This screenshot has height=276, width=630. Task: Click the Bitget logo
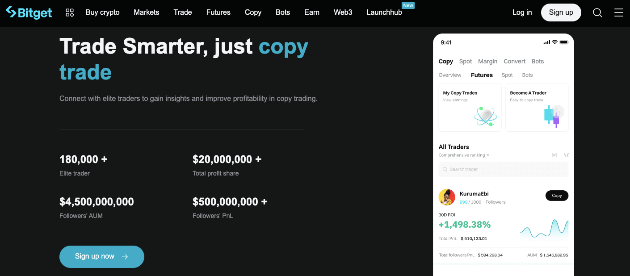coord(29,13)
